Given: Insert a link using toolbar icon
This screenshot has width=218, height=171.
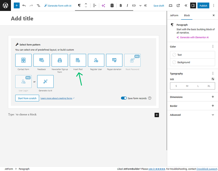Looking at the screenshot, I should (x=134, y=5).
